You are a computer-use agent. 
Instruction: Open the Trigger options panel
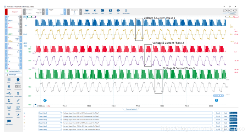point(56,12)
